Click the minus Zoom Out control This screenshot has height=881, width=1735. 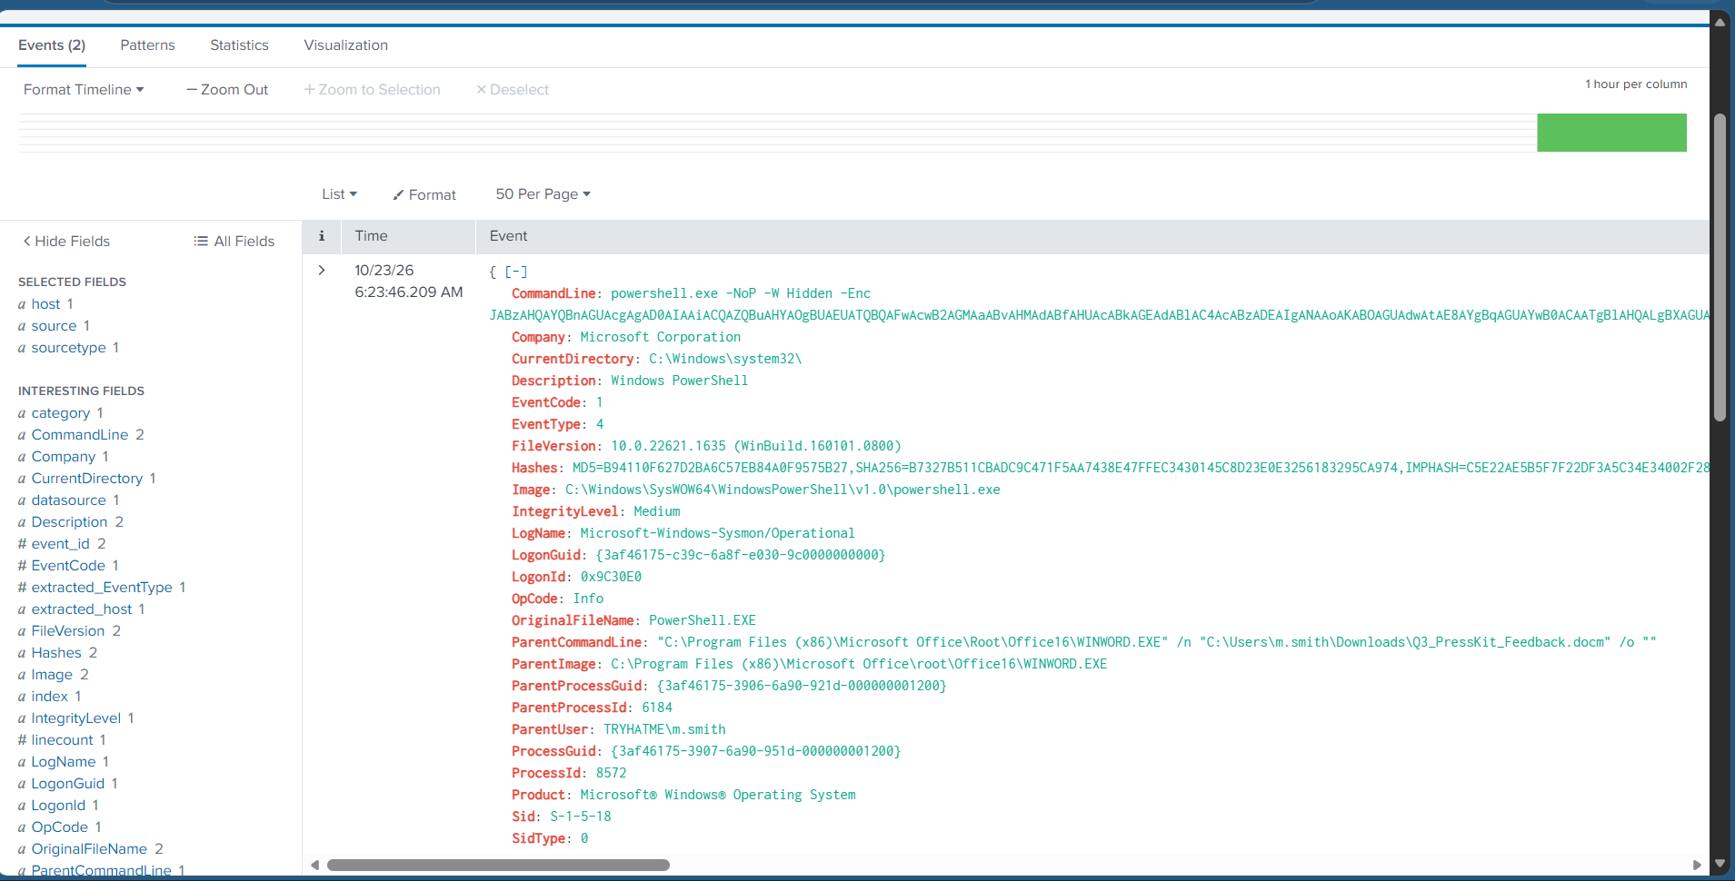tap(227, 89)
